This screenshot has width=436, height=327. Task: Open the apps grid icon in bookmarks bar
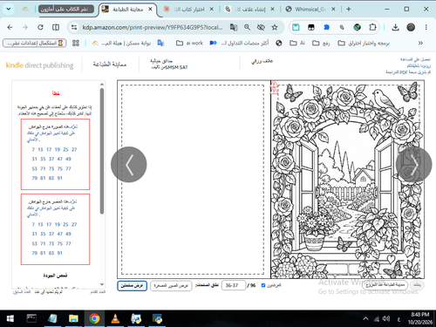pos(76,43)
